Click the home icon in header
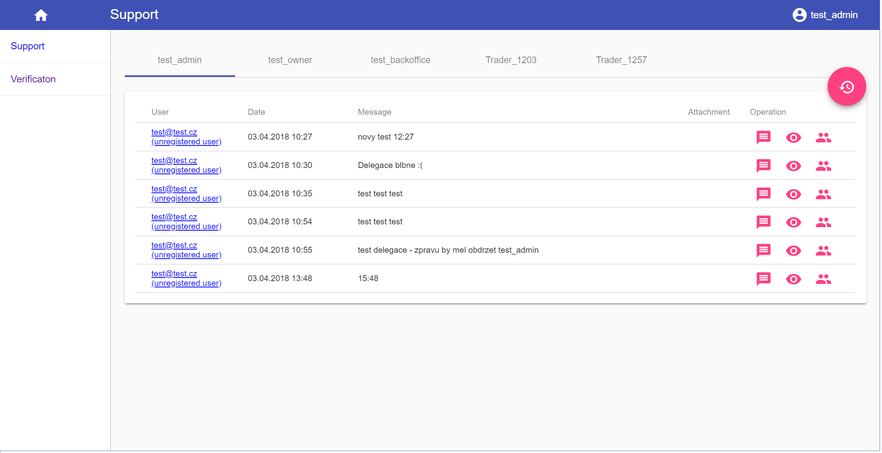This screenshot has height=453, width=882. pyautogui.click(x=41, y=15)
